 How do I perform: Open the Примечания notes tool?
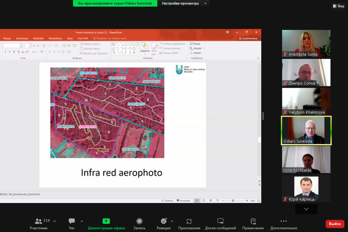click(253, 223)
